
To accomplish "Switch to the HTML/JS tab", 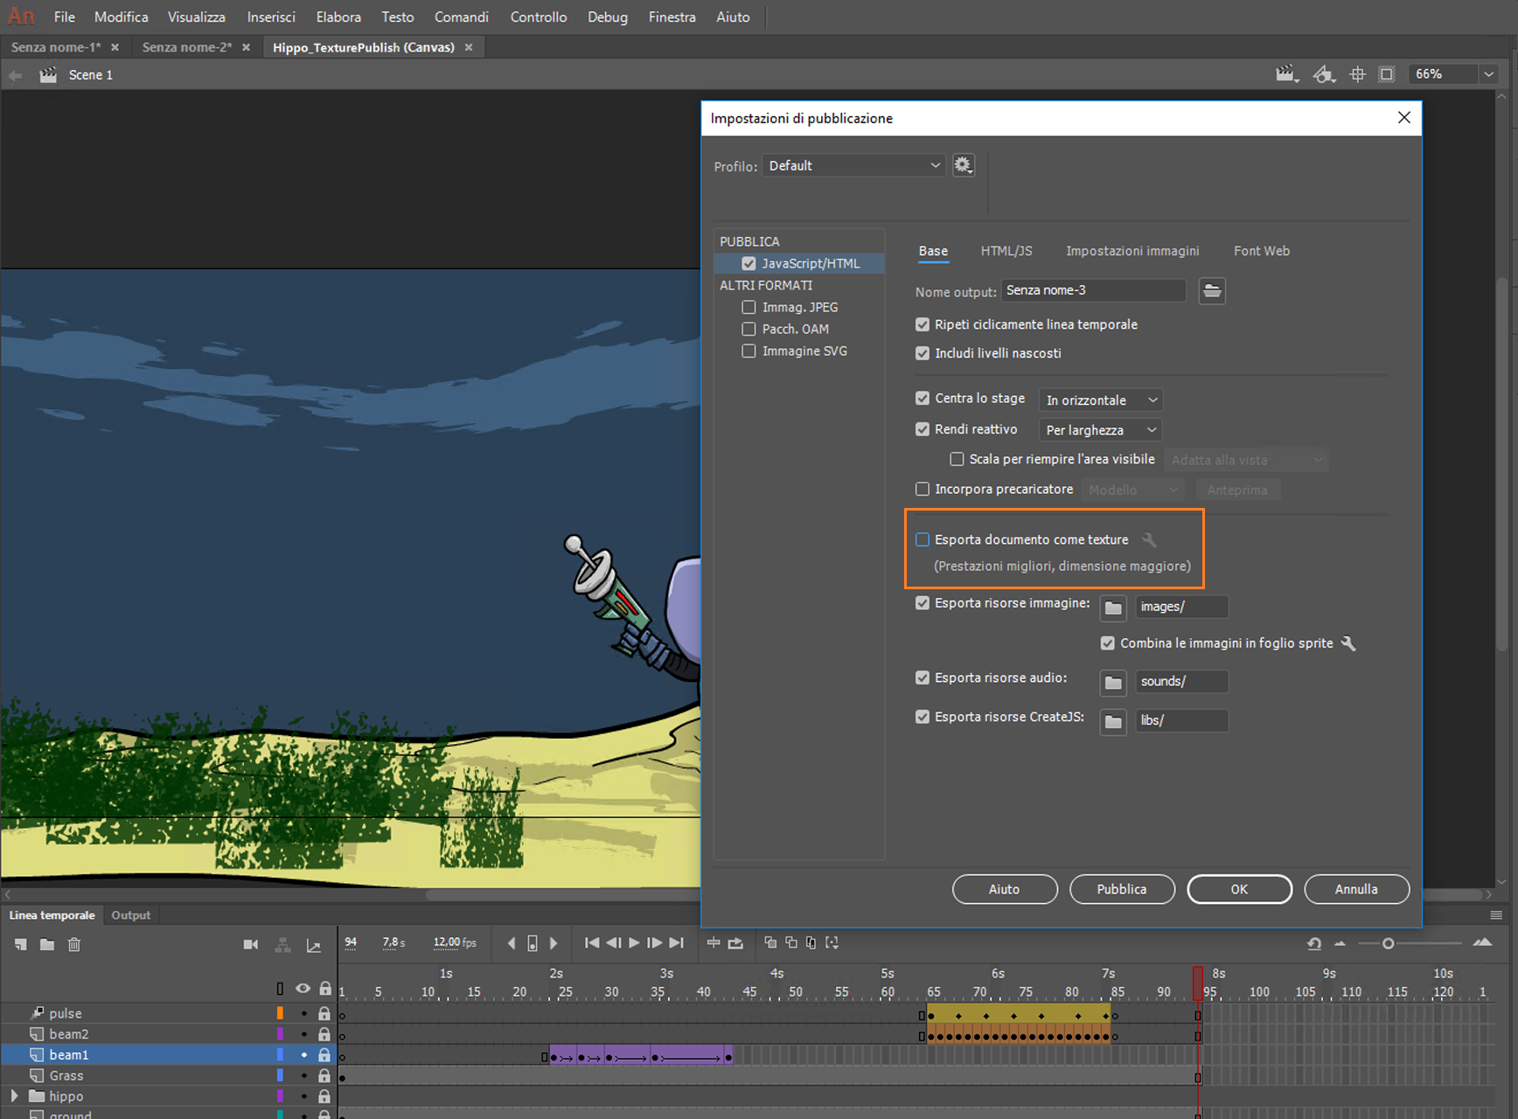I will (1006, 251).
